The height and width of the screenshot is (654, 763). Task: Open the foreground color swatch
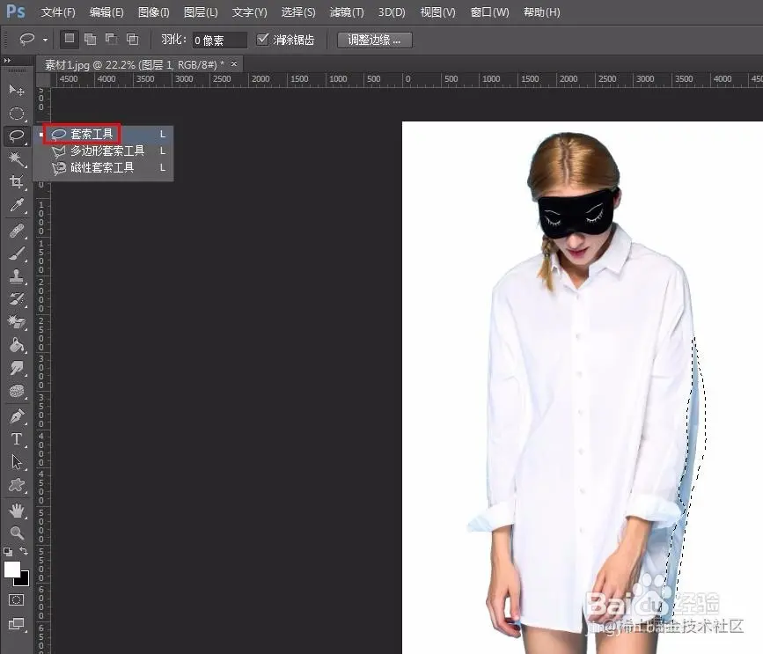12,569
